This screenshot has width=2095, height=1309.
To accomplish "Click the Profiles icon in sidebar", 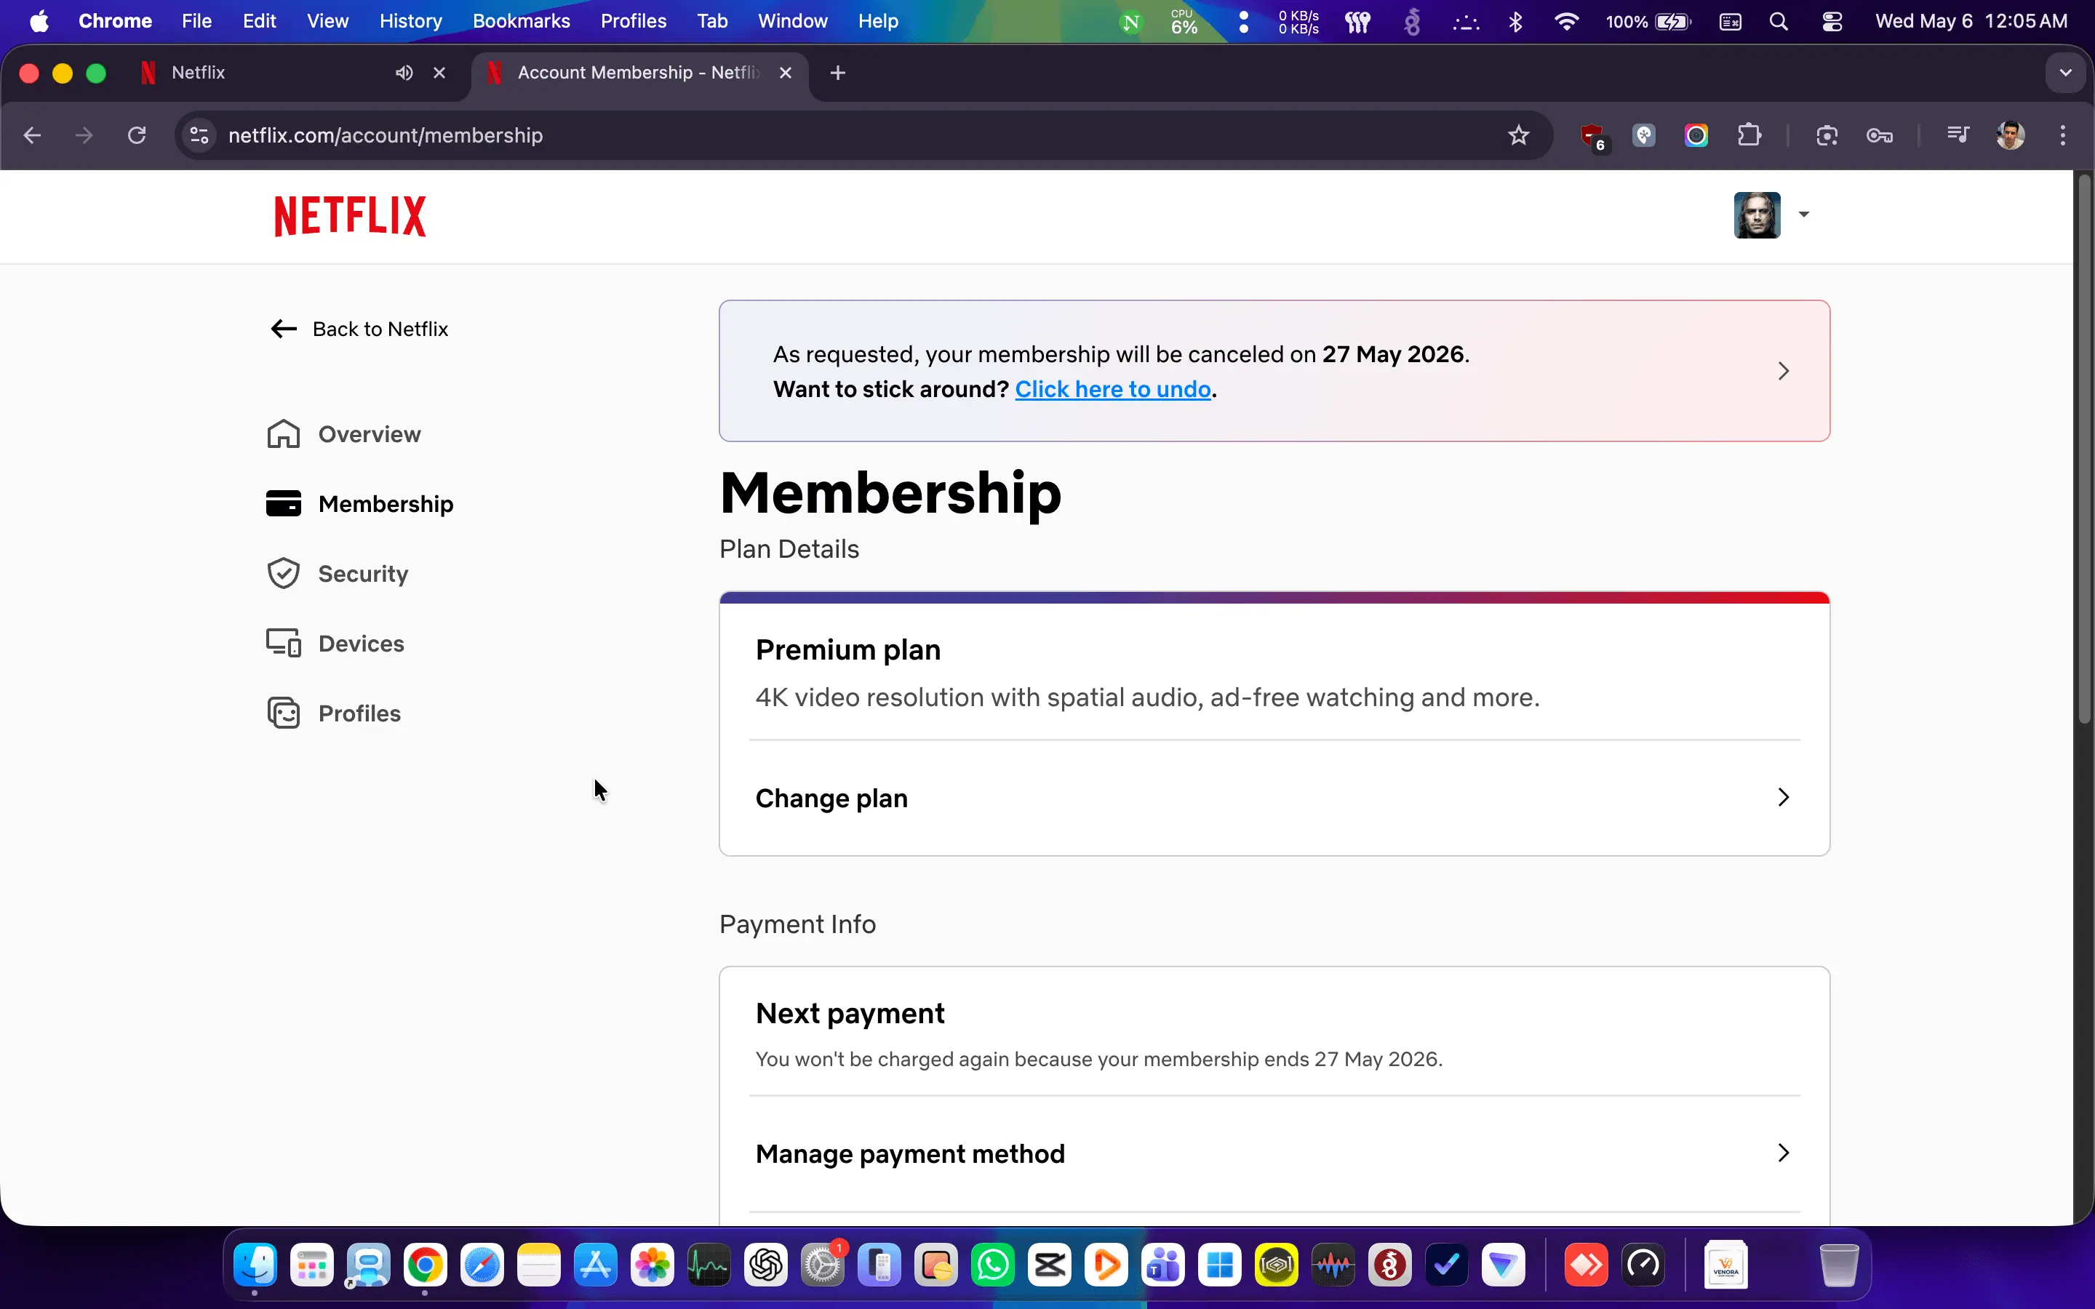I will click(x=283, y=713).
